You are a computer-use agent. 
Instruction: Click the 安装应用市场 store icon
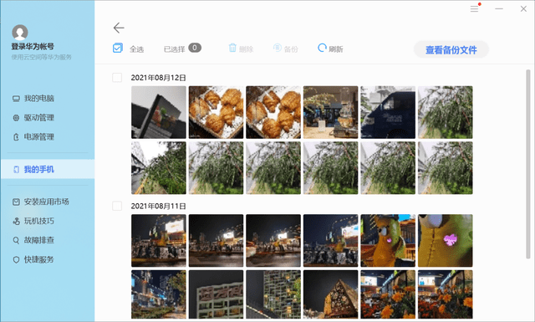(16, 202)
